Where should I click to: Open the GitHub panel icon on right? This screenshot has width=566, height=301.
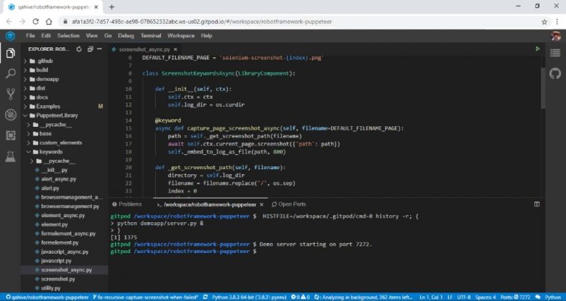[555, 73]
